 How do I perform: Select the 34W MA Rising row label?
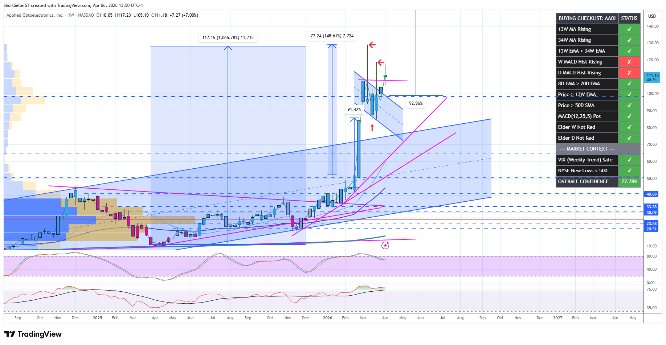[x=575, y=40]
